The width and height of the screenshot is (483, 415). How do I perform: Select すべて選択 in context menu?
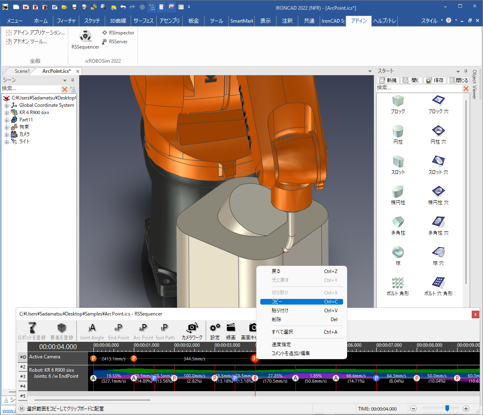pos(282,332)
